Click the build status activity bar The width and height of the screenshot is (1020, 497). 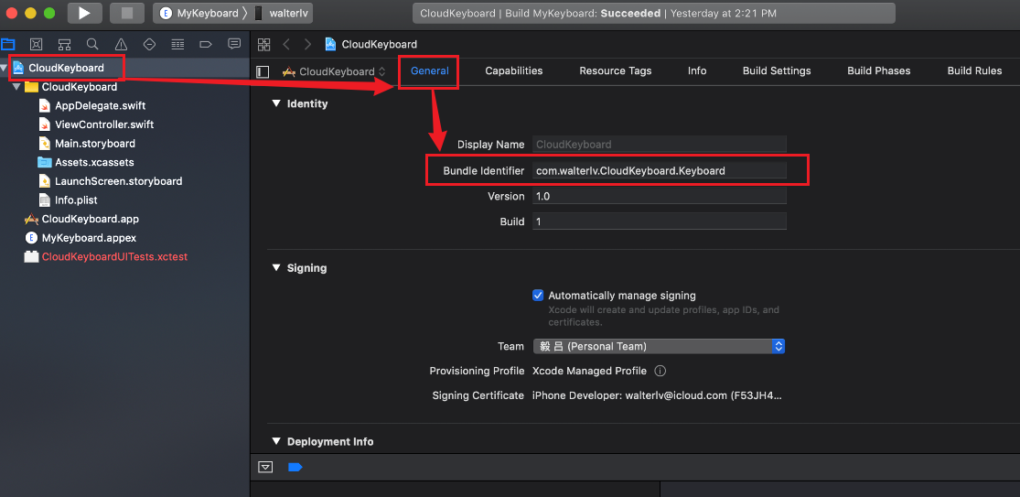click(654, 13)
